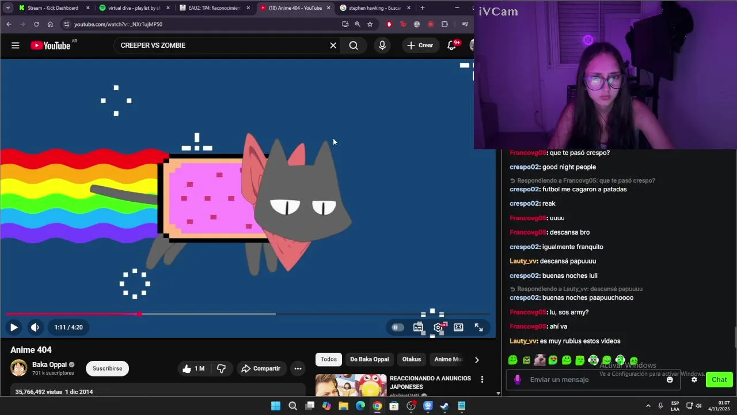Focus the YouTube search field
This screenshot has height=415, width=737.
click(x=222, y=46)
